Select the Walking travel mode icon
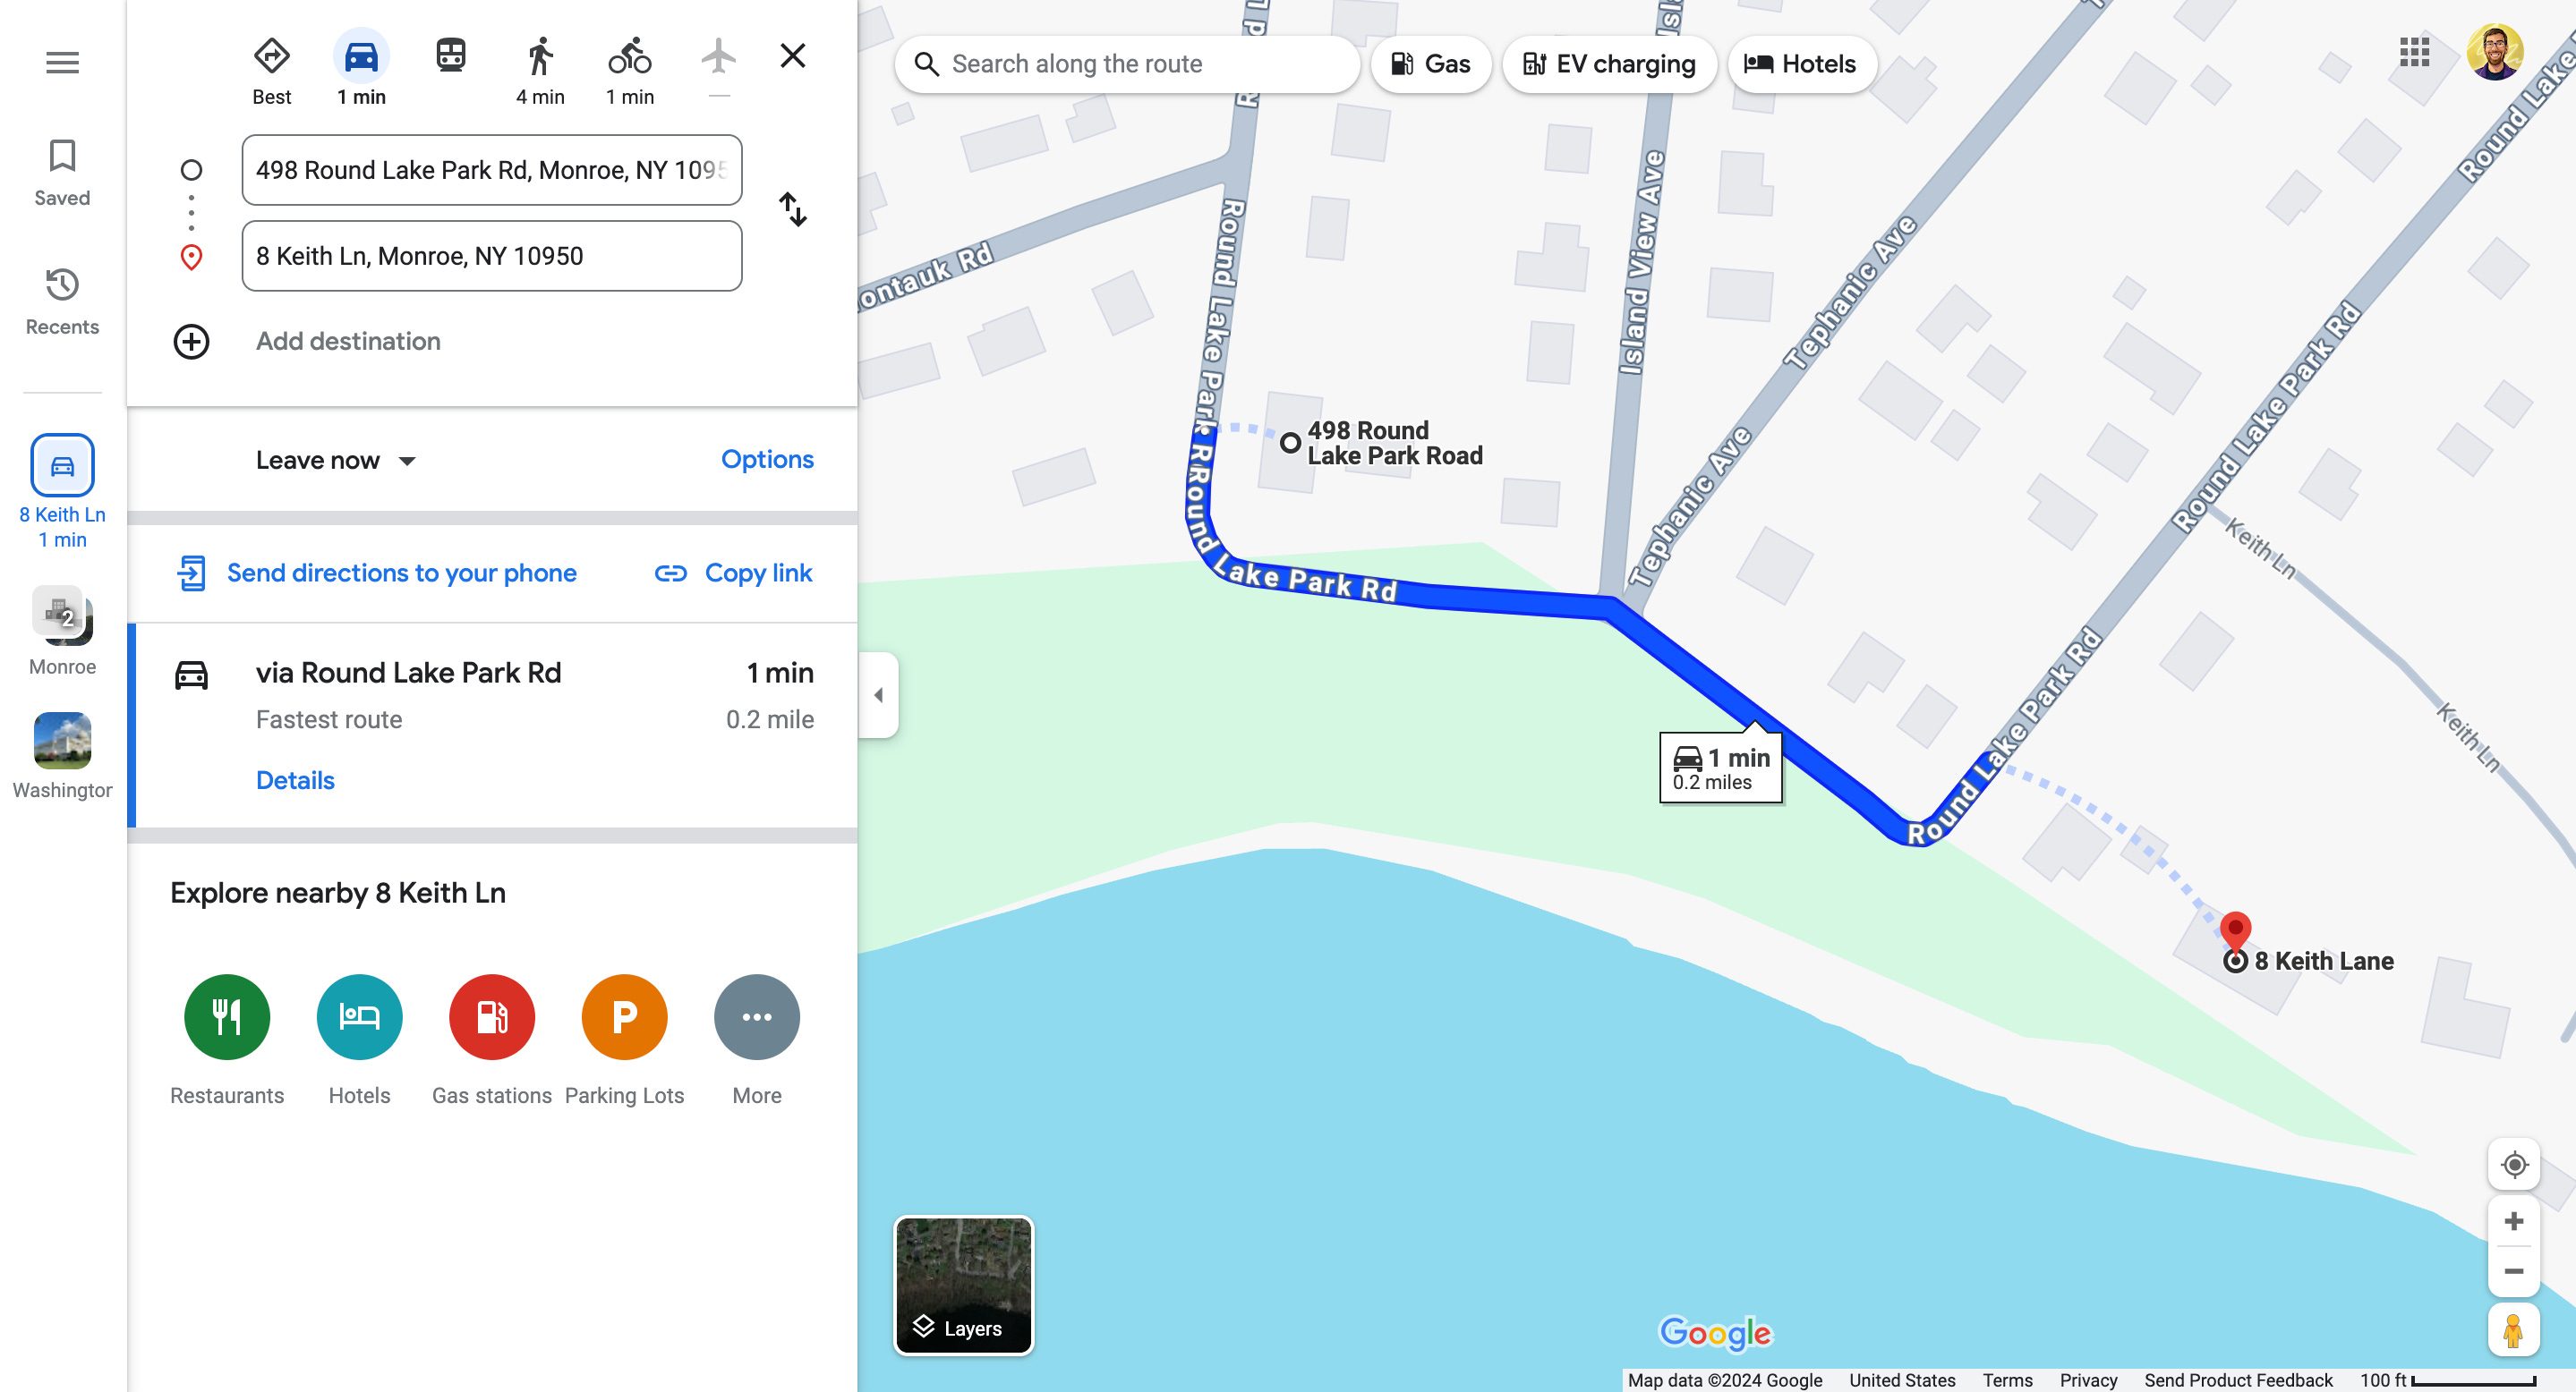This screenshot has width=2576, height=1392. pos(540,56)
